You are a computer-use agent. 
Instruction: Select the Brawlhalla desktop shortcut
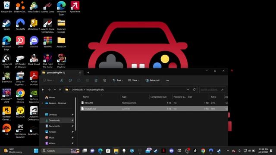pyautogui.click(x=7, y=77)
